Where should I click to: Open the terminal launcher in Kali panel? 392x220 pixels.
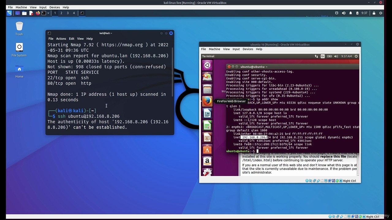pos(44,13)
